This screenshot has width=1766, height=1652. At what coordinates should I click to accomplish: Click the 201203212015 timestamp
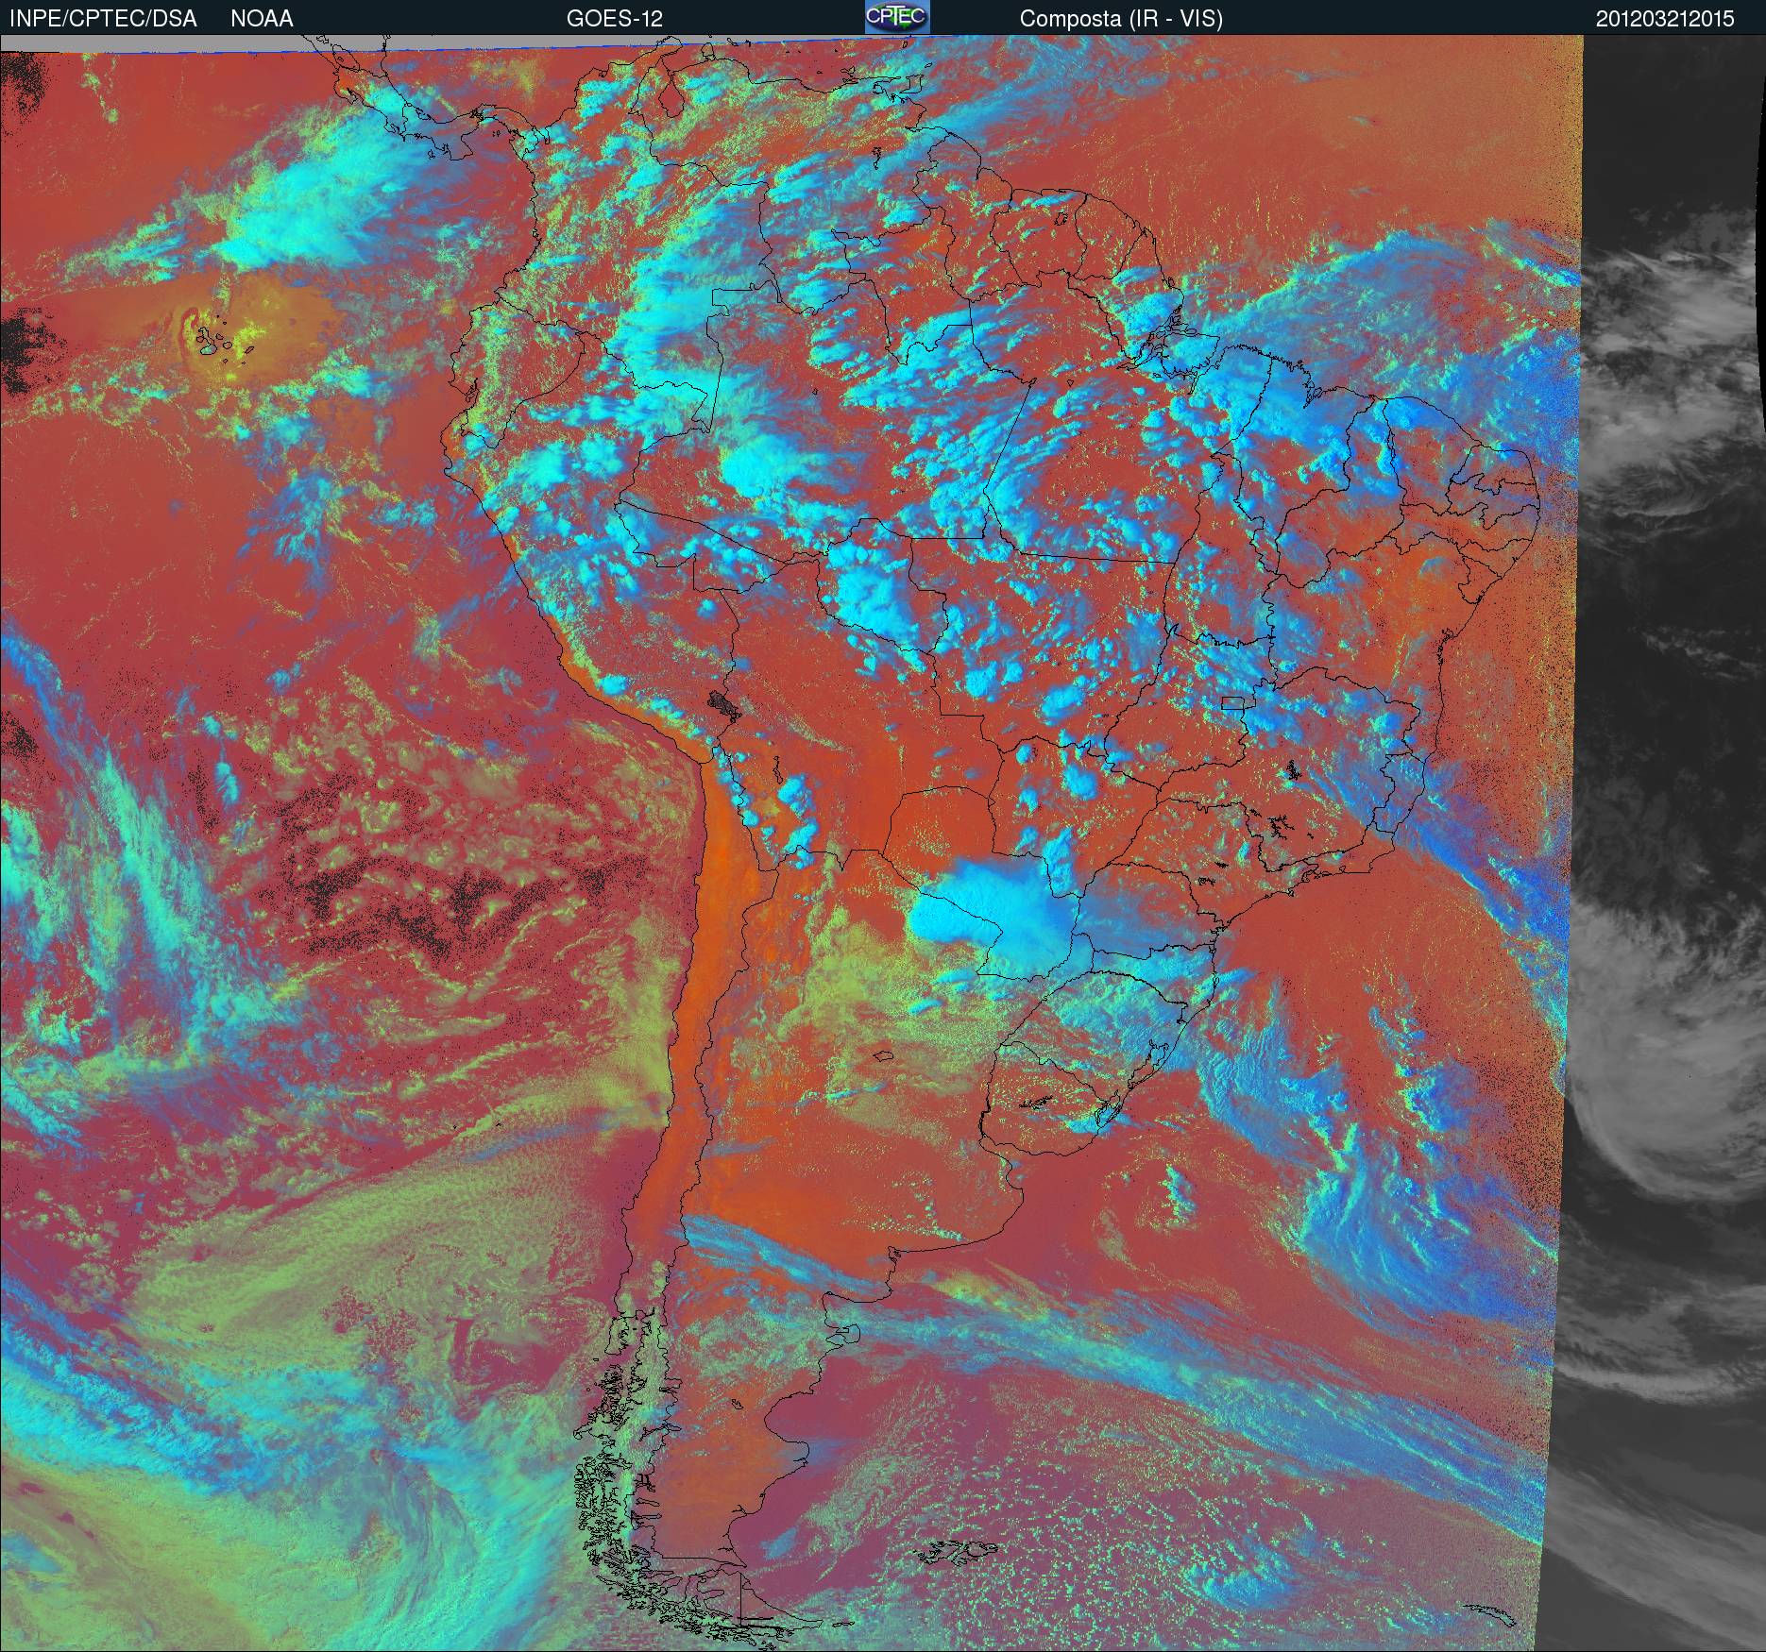coord(1665,19)
